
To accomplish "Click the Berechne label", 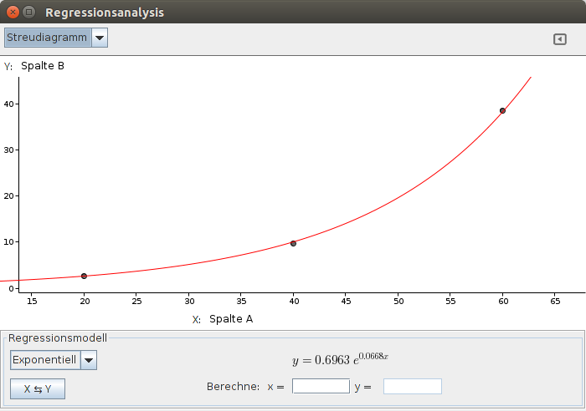I will pyautogui.click(x=234, y=387).
